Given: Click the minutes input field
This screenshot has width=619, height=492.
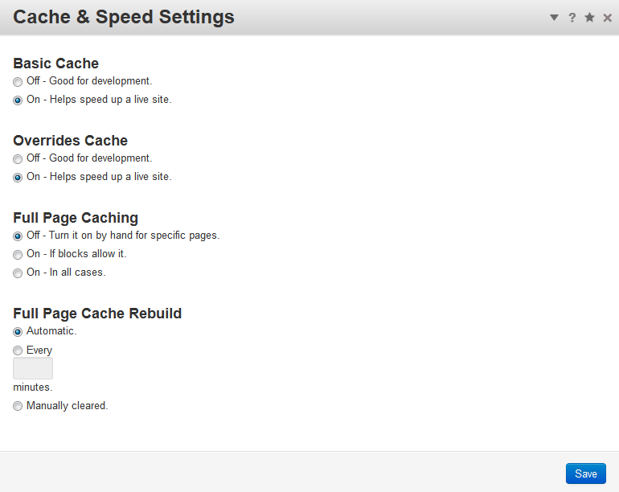Looking at the screenshot, I should pos(33,369).
